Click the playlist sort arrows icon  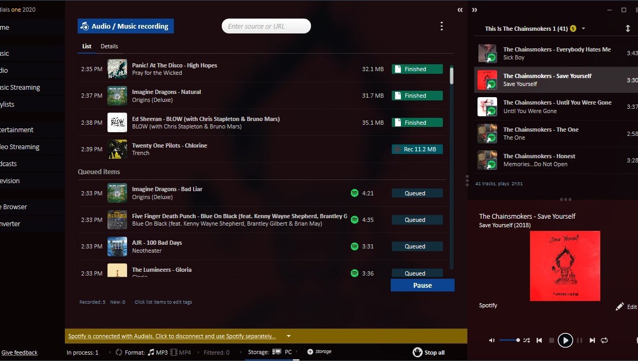click(628, 29)
